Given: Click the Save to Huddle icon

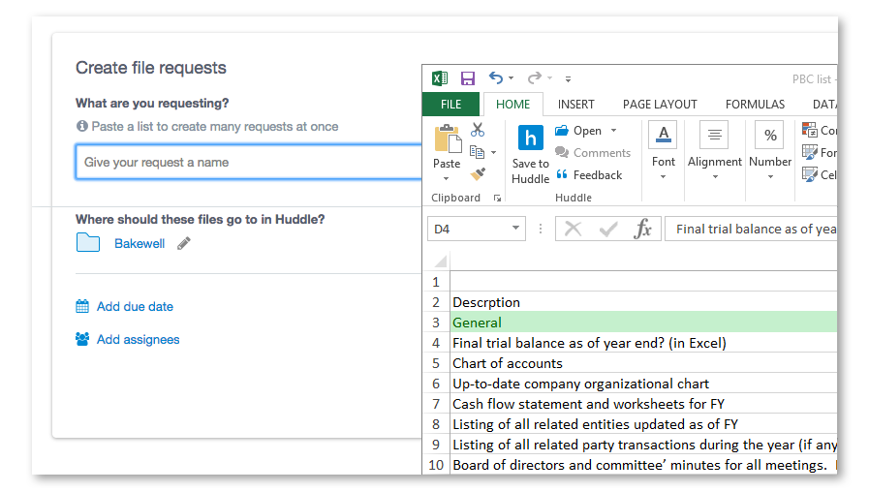Looking at the screenshot, I should pyautogui.click(x=530, y=138).
